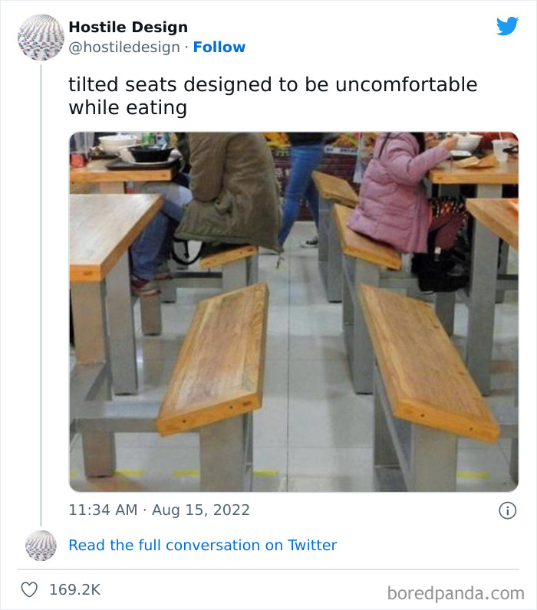Viewport: 537px width, 610px height.
Task: Click the boredpanda.com watermark
Action: pos(456,592)
